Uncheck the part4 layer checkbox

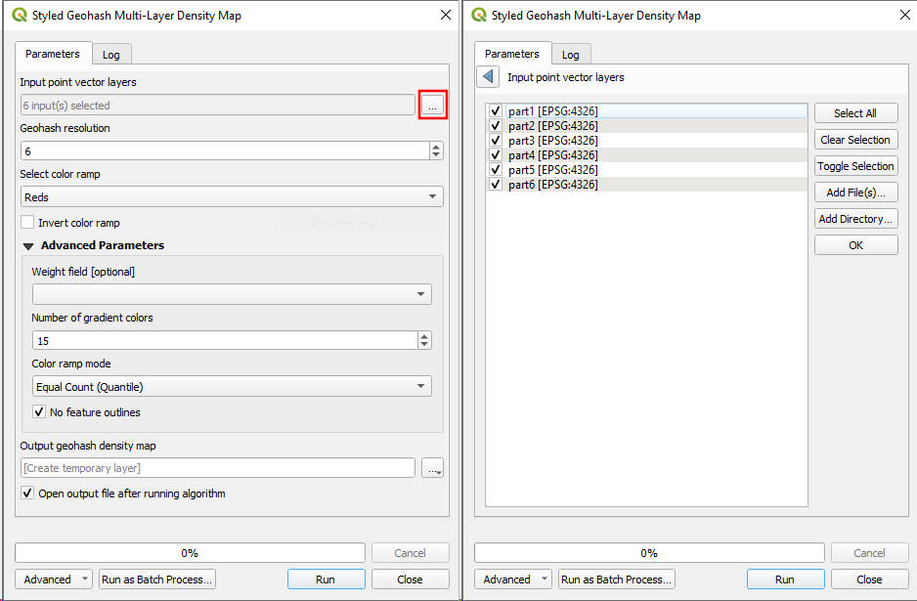pyautogui.click(x=496, y=154)
